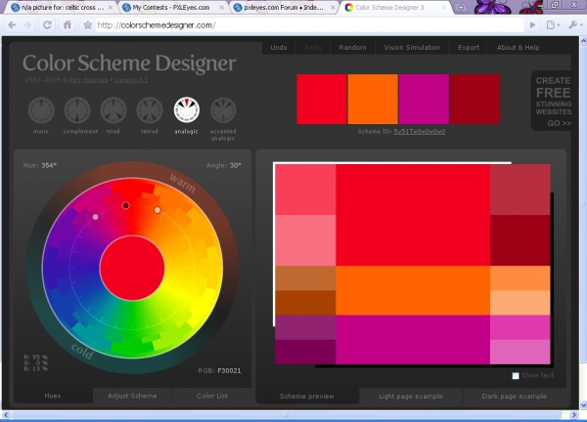Click the red center circle of color wheel
587x422 pixels.
pos(132,268)
